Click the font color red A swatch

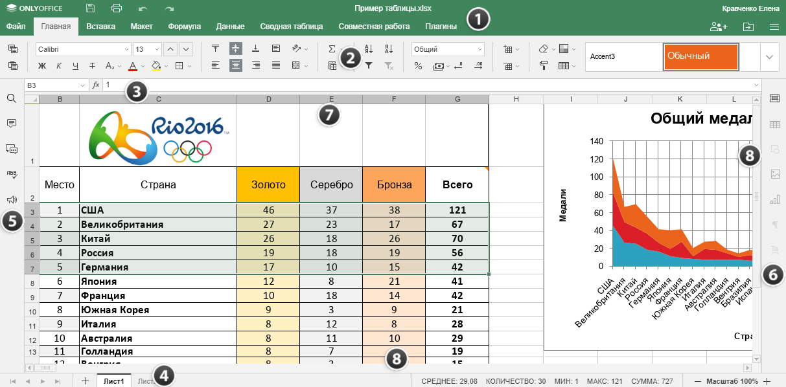pyautogui.click(x=133, y=65)
